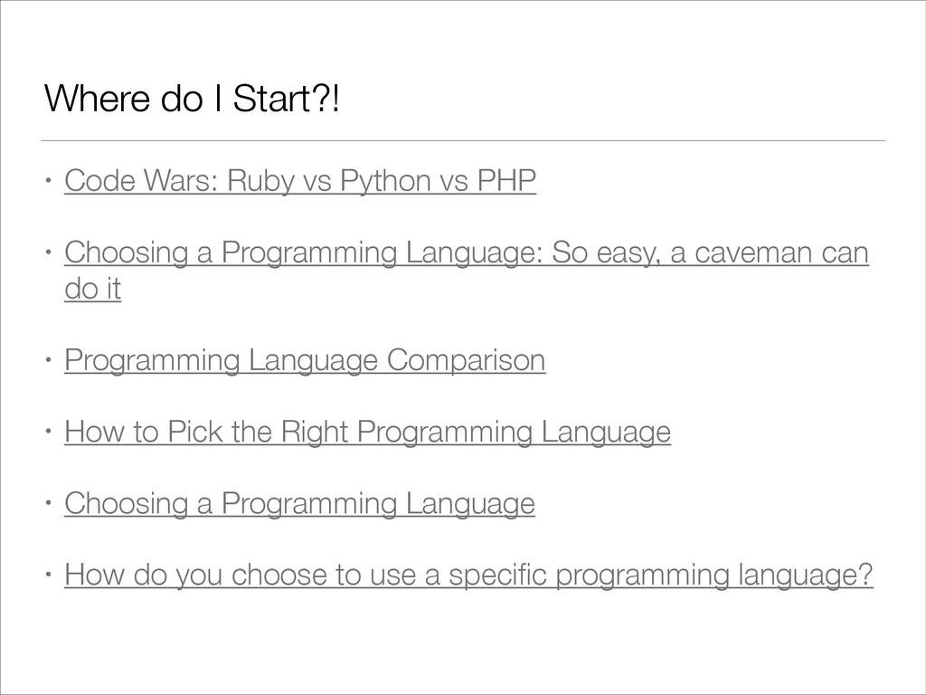The height and width of the screenshot is (695, 926).
Task: Open the Programming Language Comparison link
Action: coord(305,361)
